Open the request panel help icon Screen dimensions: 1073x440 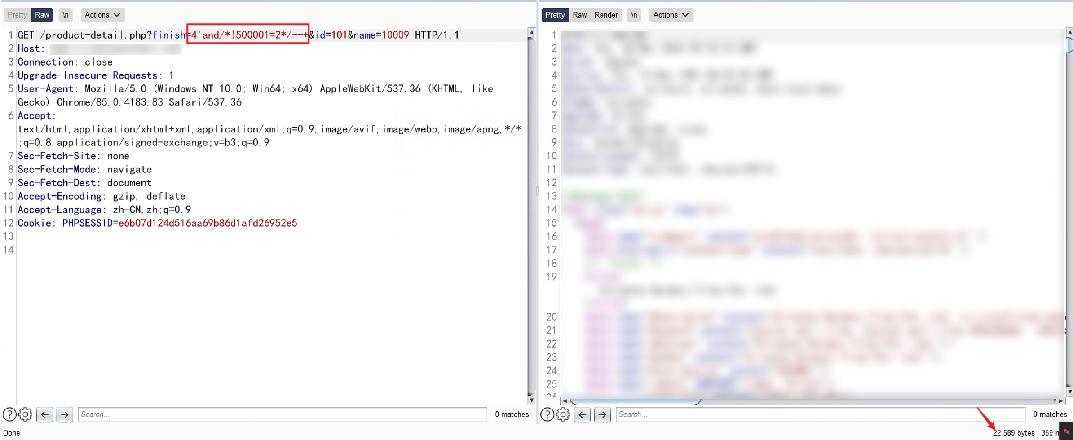point(9,414)
